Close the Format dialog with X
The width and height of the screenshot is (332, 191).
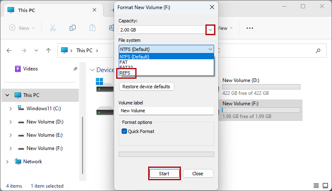click(212, 7)
